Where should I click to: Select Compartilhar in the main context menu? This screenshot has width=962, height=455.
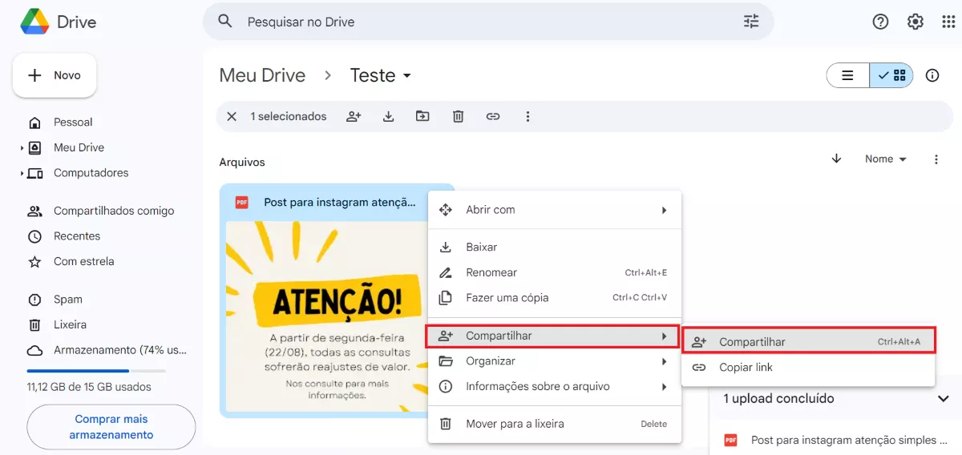point(552,336)
